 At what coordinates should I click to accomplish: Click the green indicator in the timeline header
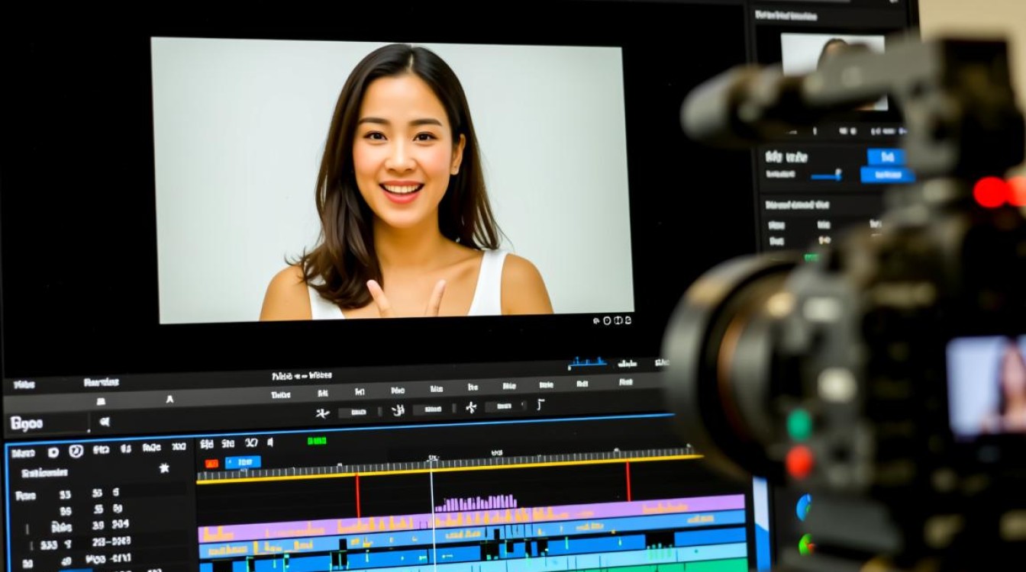317,441
